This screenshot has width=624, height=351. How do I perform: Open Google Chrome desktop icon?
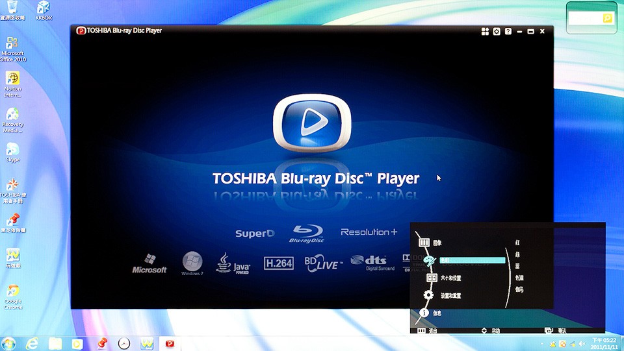coord(12,294)
